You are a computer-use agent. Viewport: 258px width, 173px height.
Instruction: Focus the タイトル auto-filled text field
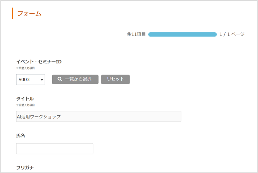coord(99,116)
